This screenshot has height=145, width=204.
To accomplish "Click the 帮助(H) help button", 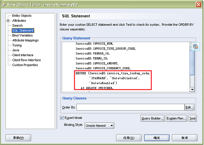I will tap(18, 138).
